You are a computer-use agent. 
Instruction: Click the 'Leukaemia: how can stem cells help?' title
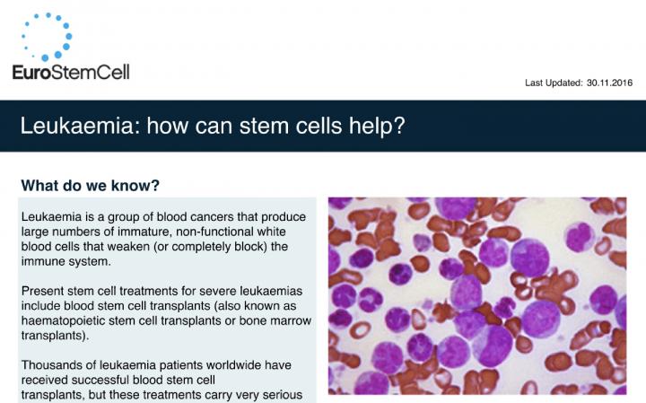pyautogui.click(x=213, y=126)
